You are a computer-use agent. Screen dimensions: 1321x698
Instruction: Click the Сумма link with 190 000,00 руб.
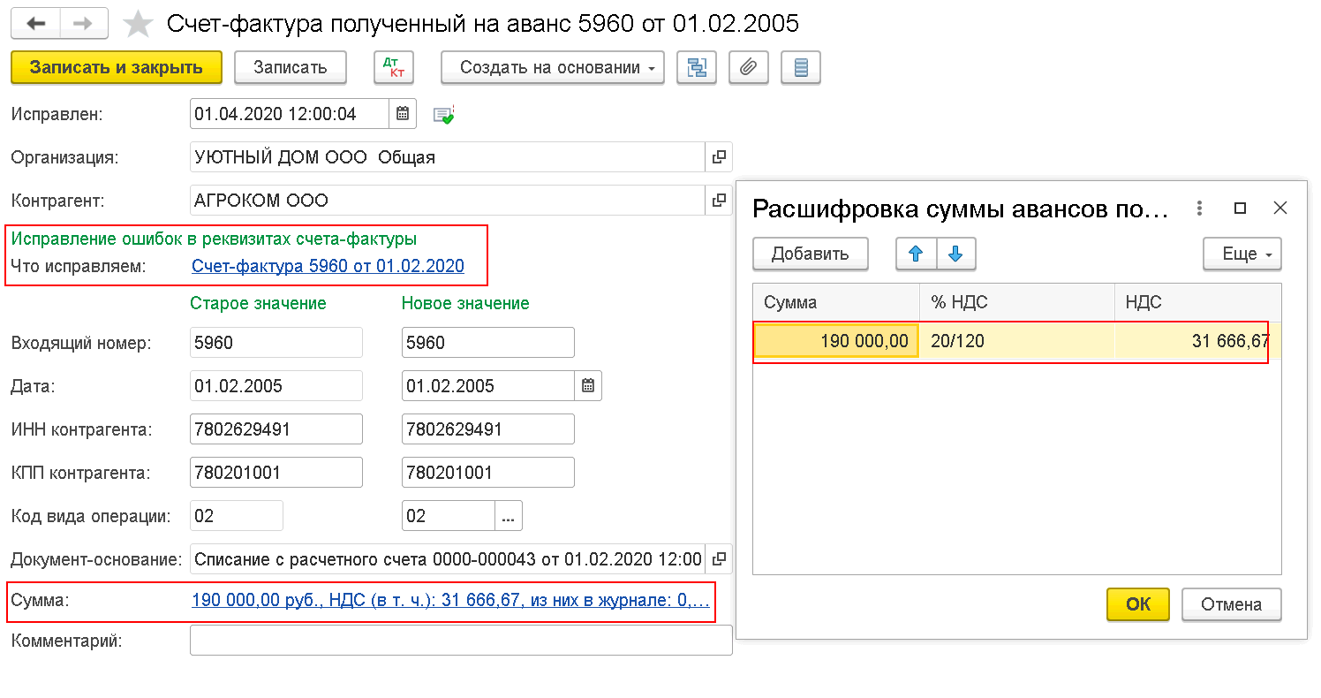(450, 601)
